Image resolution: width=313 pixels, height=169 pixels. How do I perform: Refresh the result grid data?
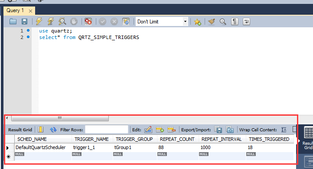53,130
